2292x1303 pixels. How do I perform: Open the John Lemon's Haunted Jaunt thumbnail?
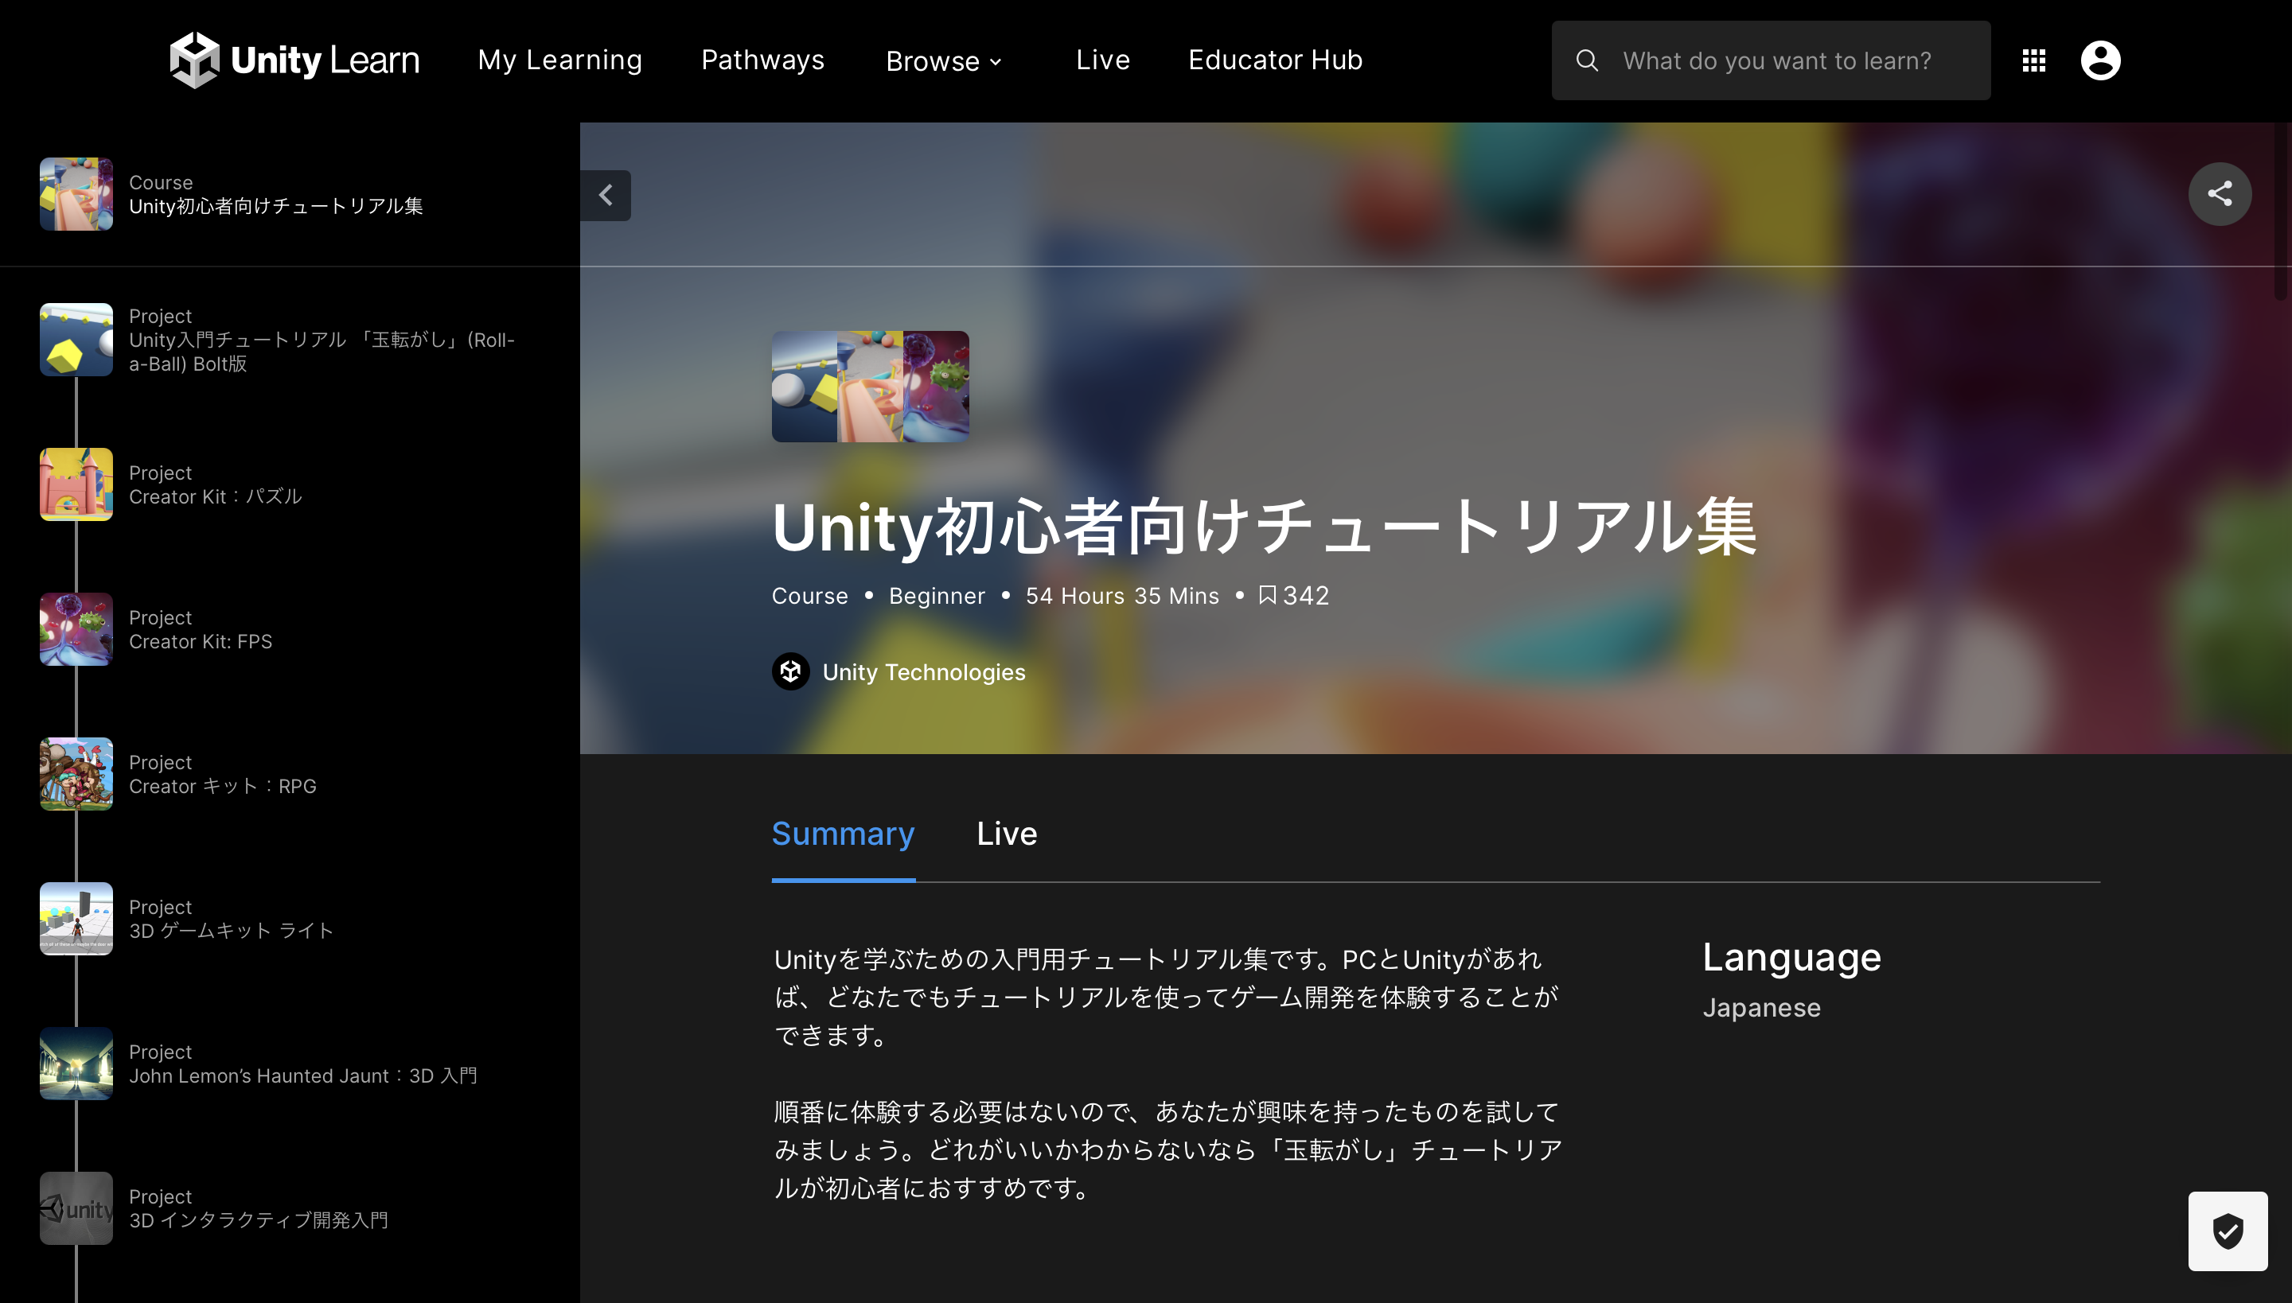76,1064
